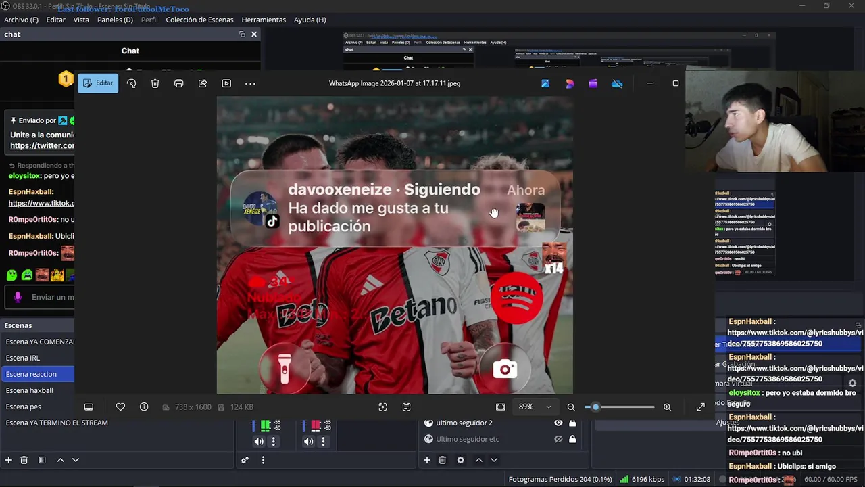865x487 pixels.
Task: Open the twitter.com link in pinned chat
Action: [42, 145]
